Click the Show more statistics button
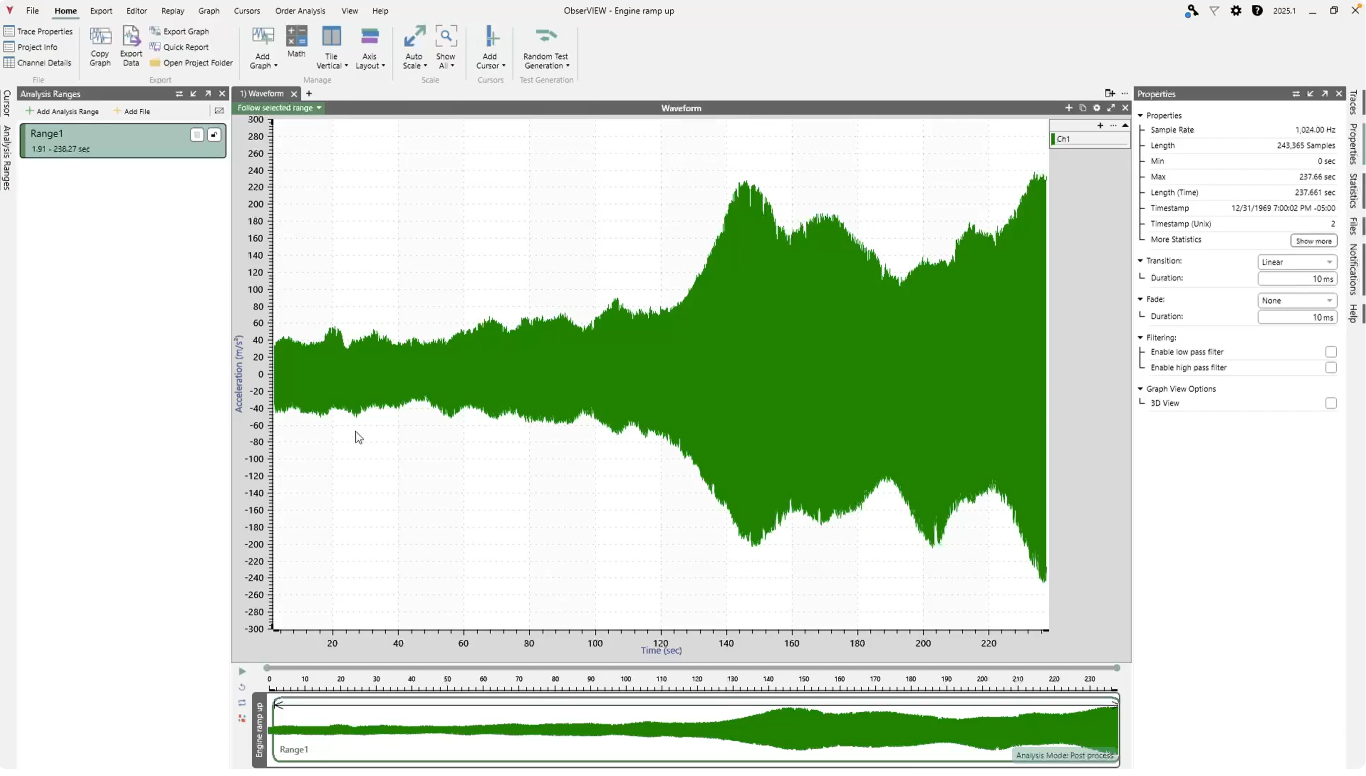The image size is (1366, 776). point(1313,241)
